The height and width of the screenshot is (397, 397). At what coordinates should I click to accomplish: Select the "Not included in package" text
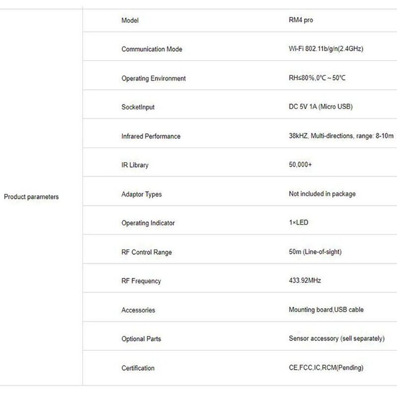pyautogui.click(x=322, y=194)
